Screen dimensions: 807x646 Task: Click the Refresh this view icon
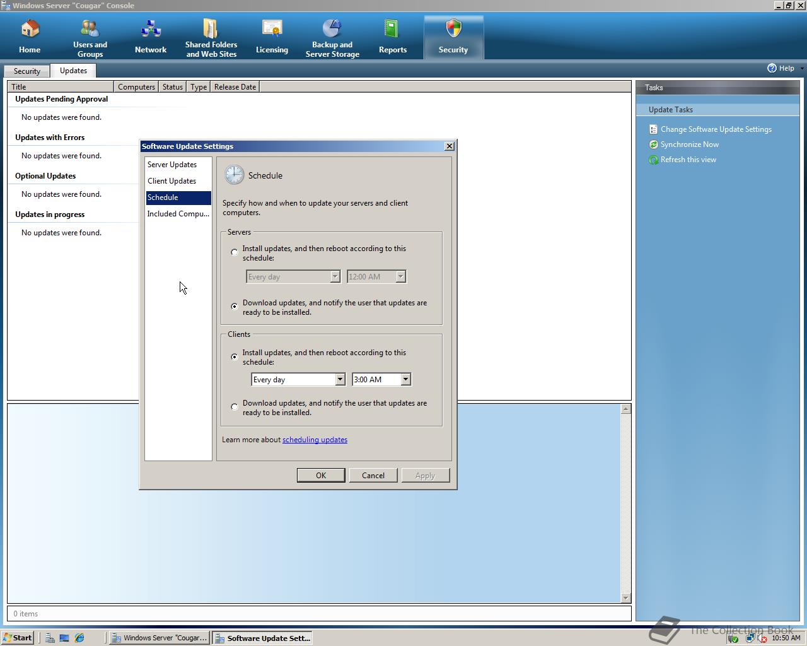[x=653, y=160]
